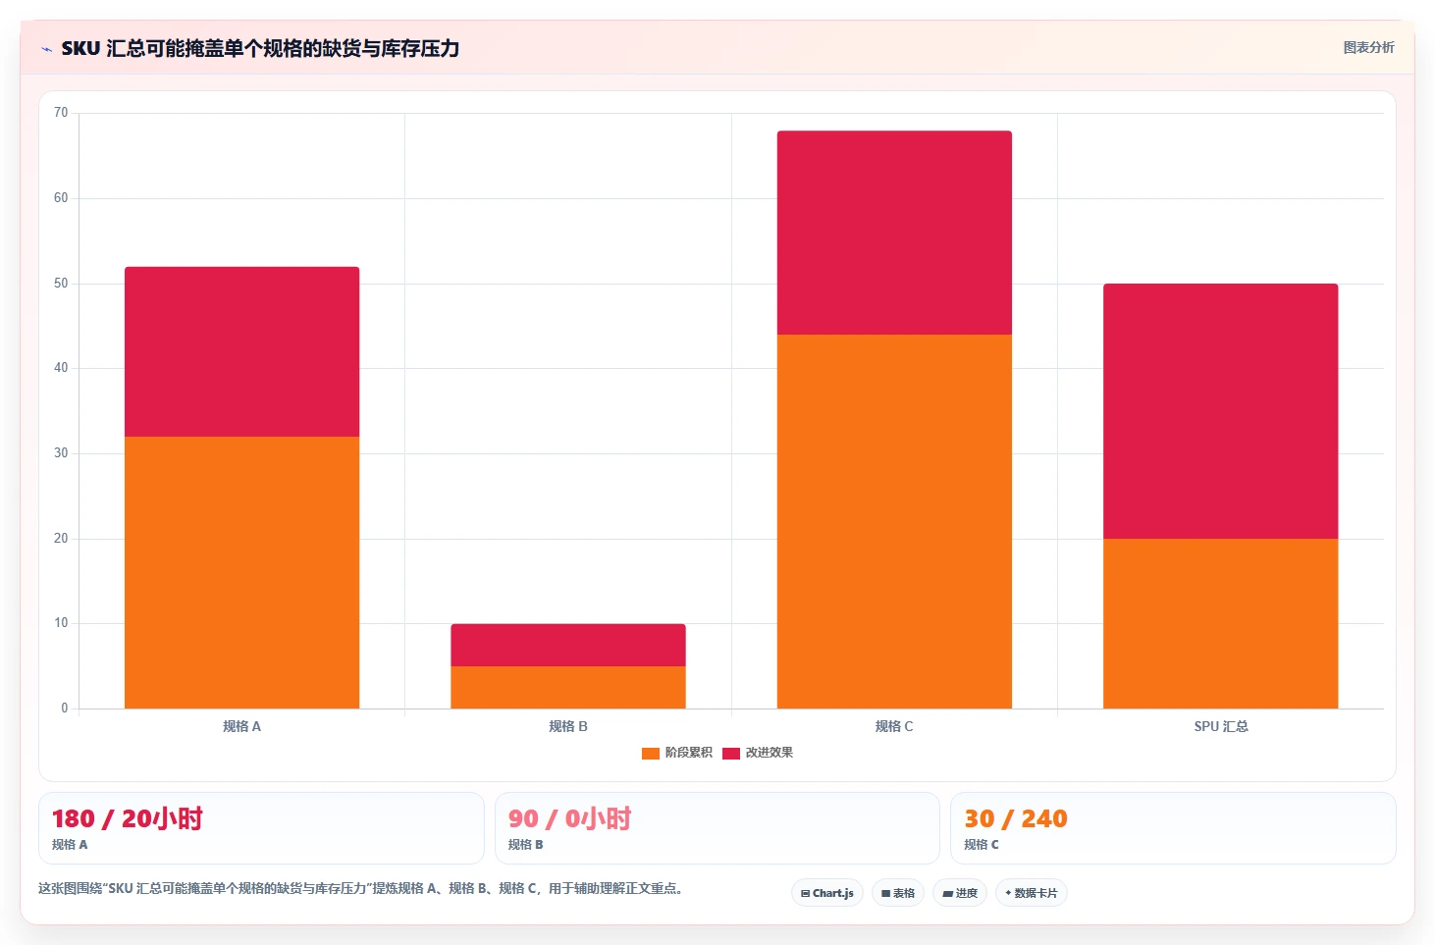Image resolution: width=1435 pixels, height=945 pixels.
Task: Click the chart title SKU 汇总可能掩盖单个规格的缺货与库存压力
Action: (260, 48)
